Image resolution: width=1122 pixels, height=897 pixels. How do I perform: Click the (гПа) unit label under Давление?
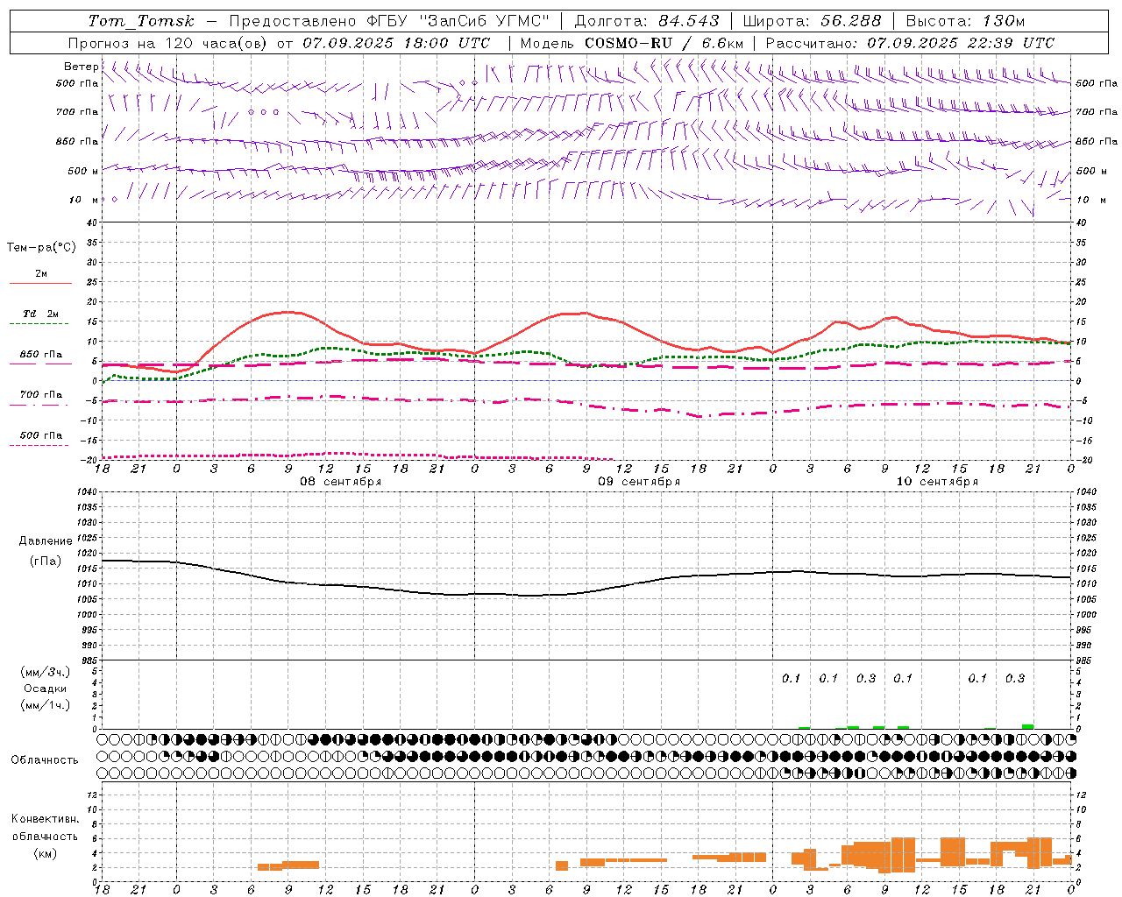tap(46, 561)
